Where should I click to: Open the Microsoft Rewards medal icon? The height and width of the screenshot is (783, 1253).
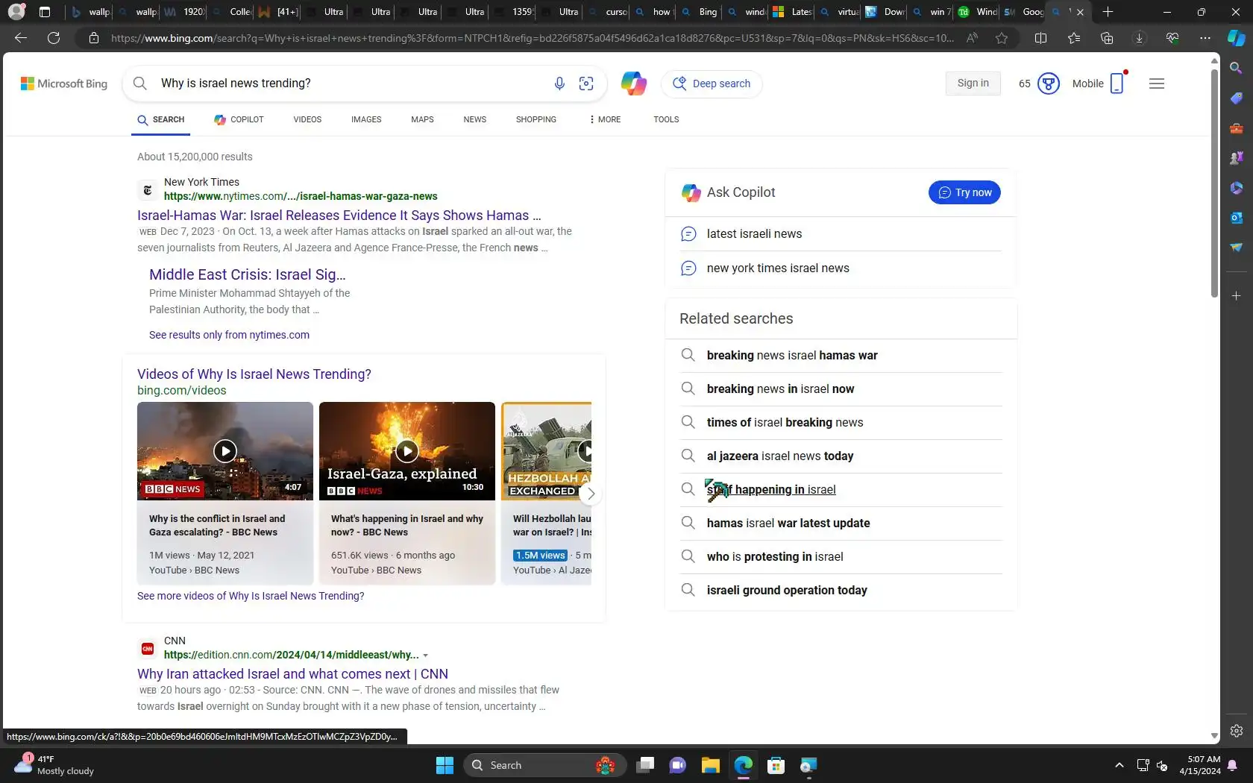point(1049,84)
